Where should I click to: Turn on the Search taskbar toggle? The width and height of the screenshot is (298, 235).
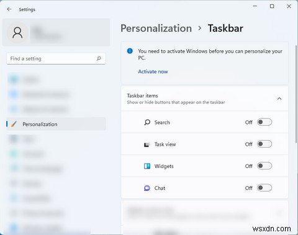(x=264, y=122)
